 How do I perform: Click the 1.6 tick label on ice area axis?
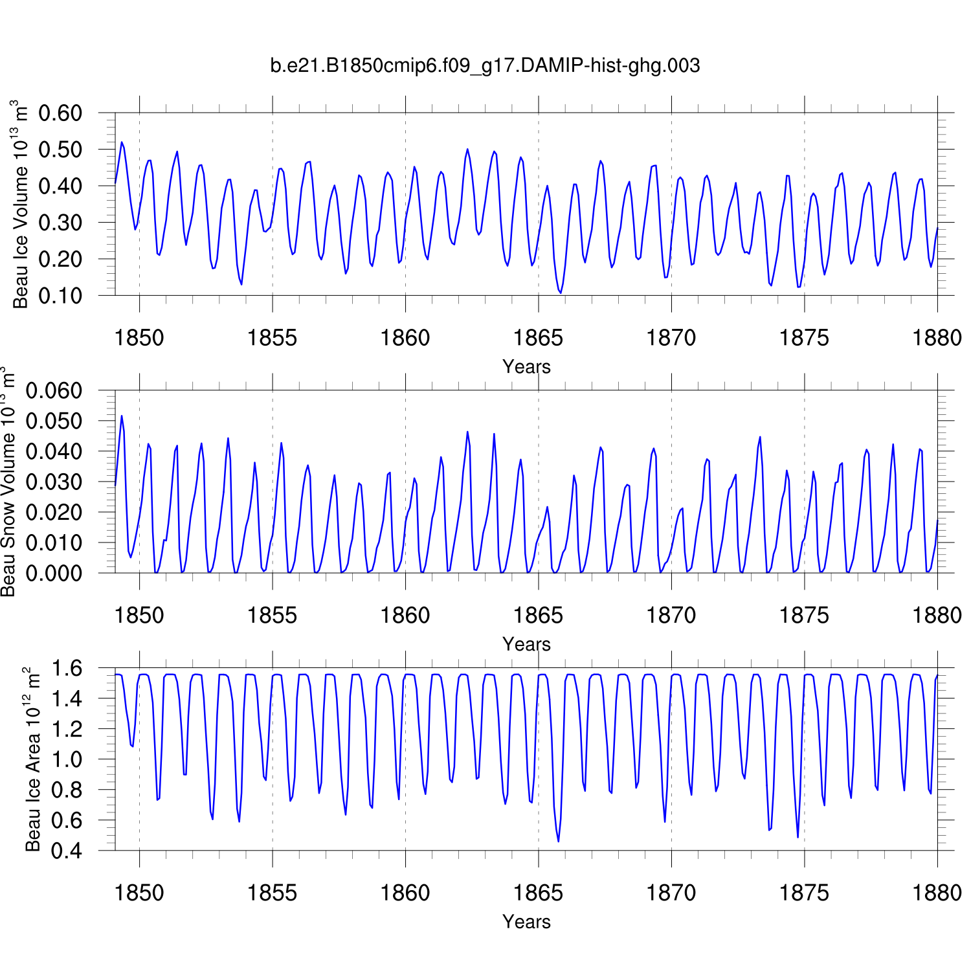point(66,668)
